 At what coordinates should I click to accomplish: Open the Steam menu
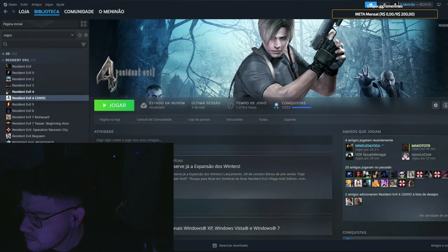tap(13, 5)
